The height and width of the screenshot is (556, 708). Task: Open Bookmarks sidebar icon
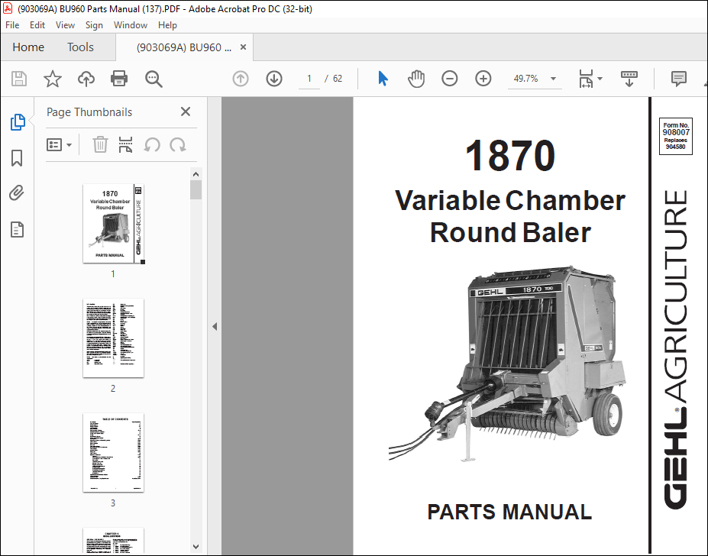coord(17,158)
